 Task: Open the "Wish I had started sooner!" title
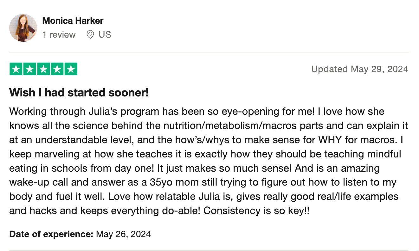click(79, 93)
